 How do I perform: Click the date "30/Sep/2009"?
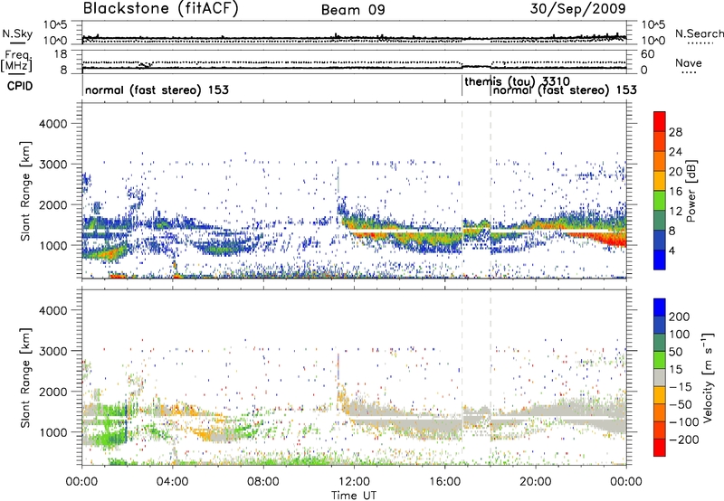pyautogui.click(x=577, y=8)
